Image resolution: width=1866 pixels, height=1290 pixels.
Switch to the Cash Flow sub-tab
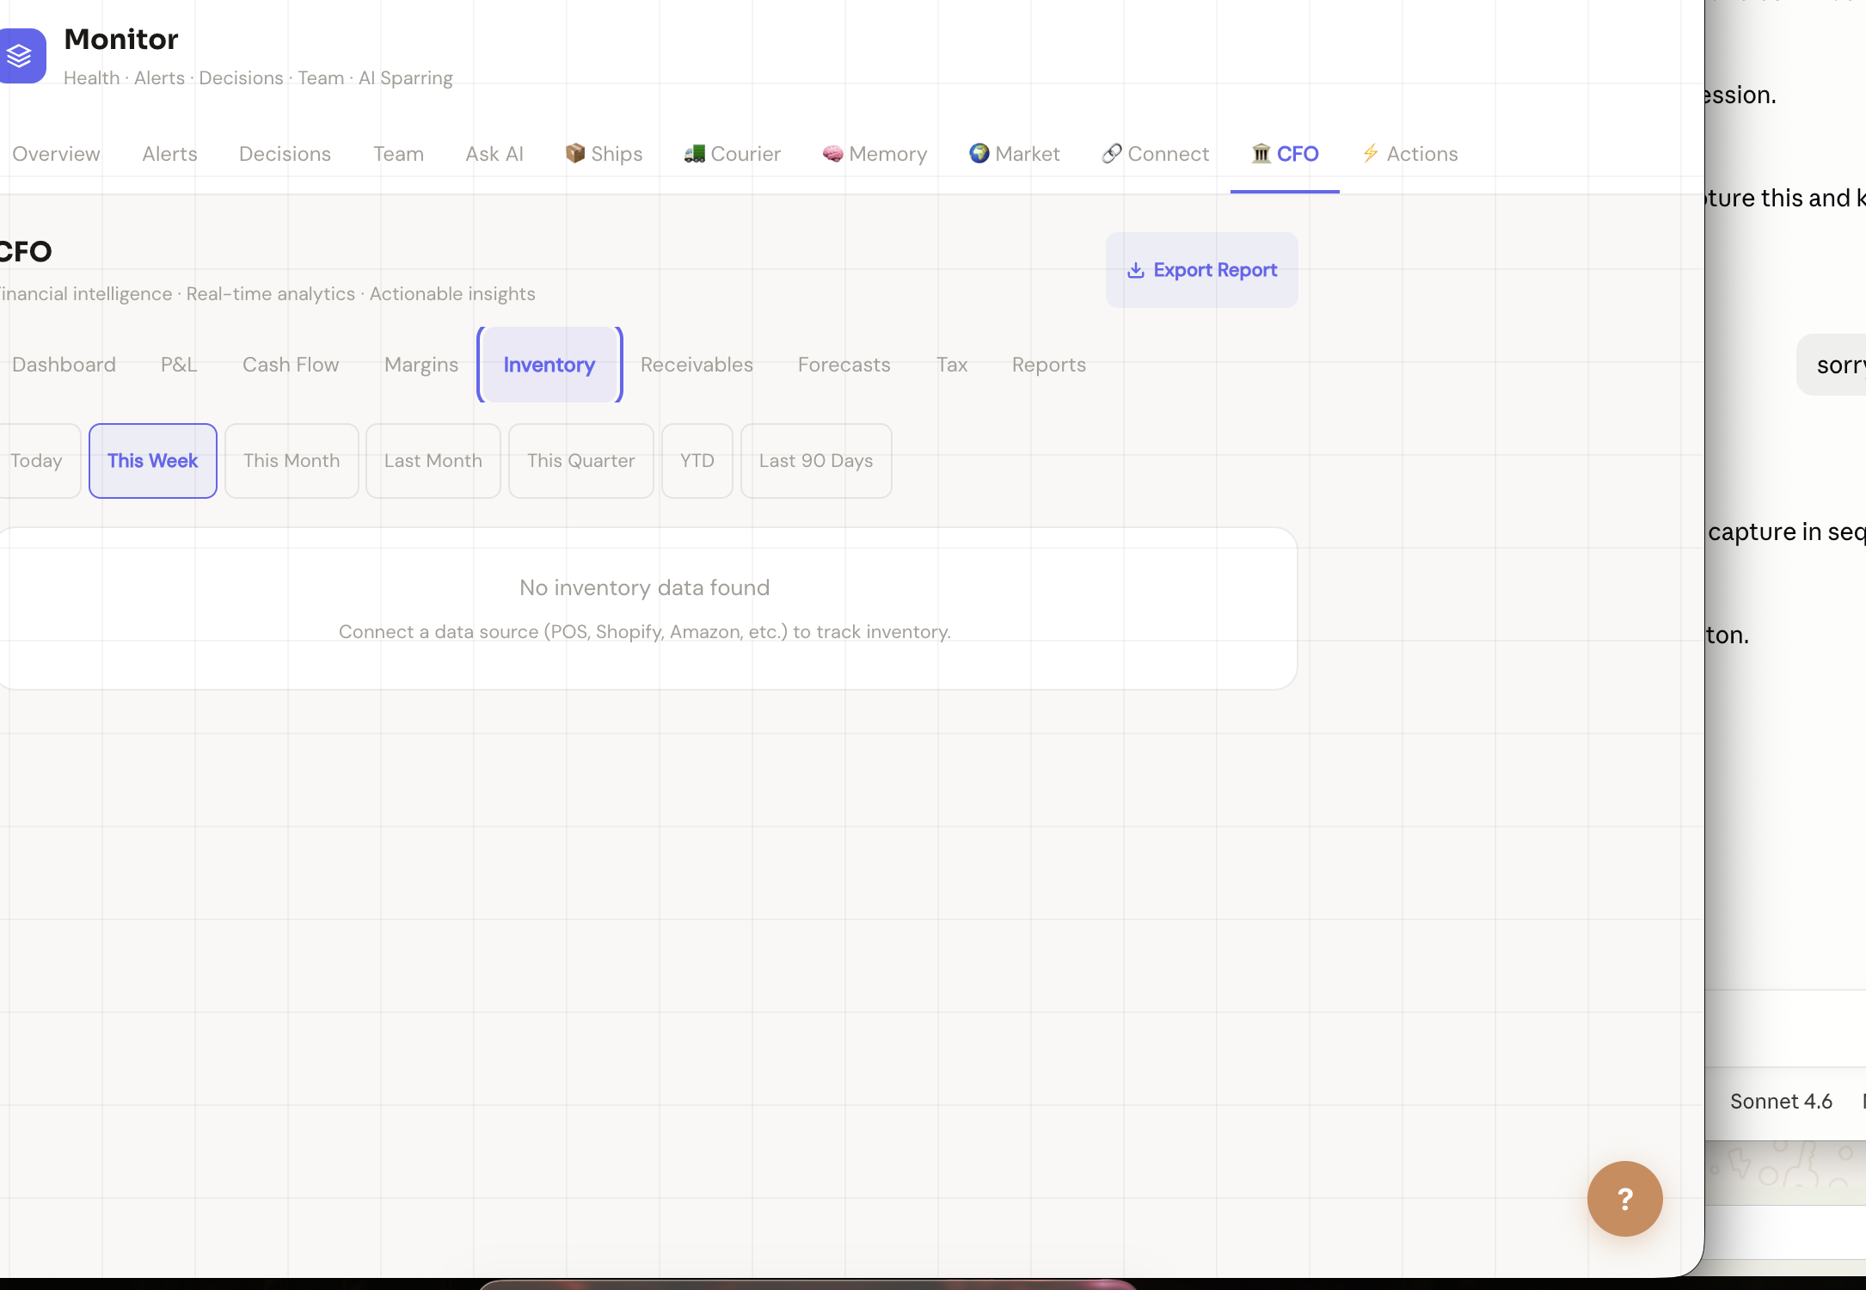291,365
